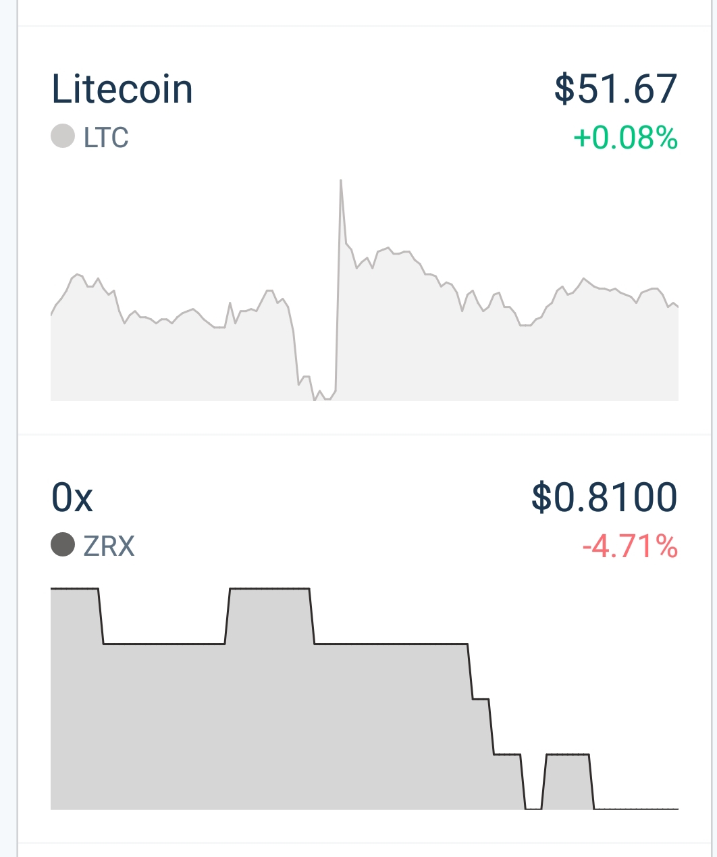Click the 0x dark gray coin dot
The image size is (717, 857).
tap(63, 544)
